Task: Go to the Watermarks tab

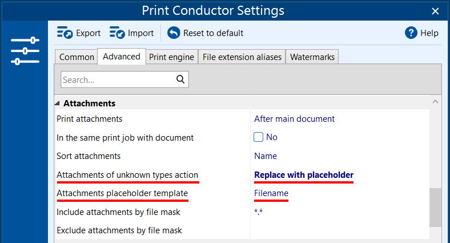Action: [x=312, y=57]
